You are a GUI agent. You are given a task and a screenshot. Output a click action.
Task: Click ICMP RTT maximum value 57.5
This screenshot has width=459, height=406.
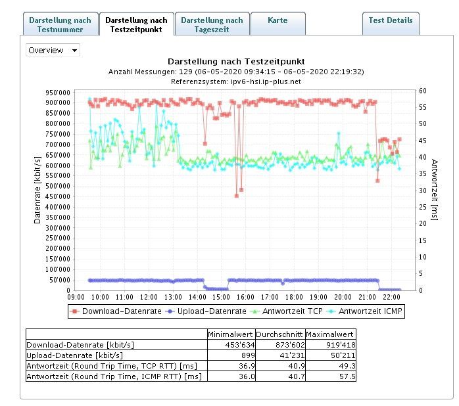coord(347,376)
